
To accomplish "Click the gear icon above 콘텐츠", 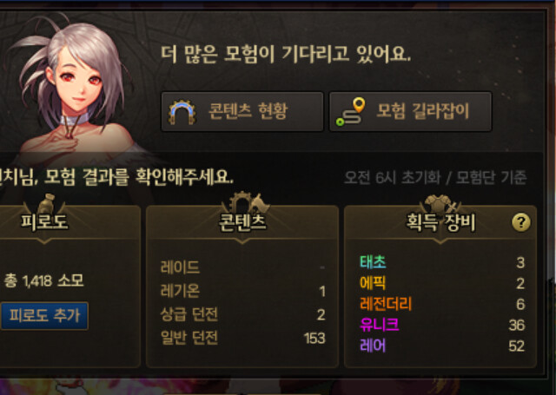I will point(244,202).
